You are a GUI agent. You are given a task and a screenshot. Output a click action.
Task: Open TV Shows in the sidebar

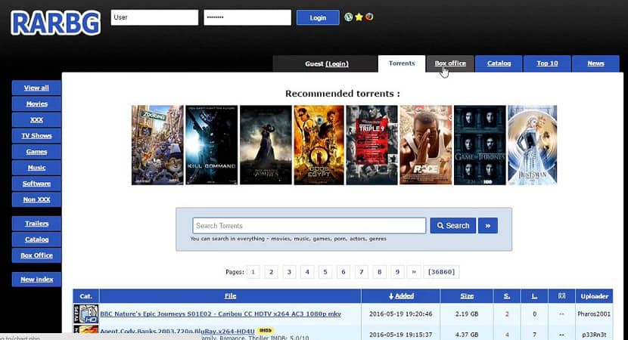click(36, 135)
